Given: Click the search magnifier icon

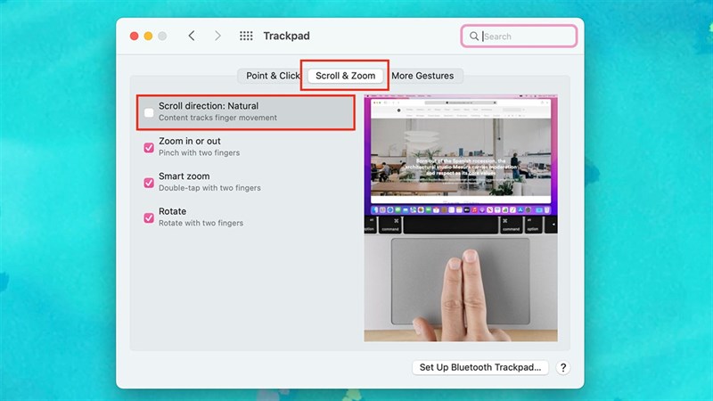Looking at the screenshot, I should pyautogui.click(x=474, y=36).
